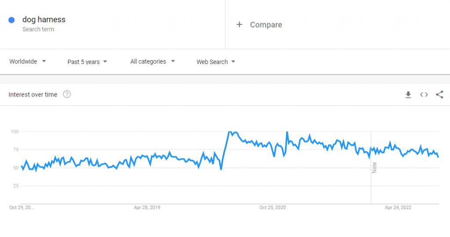
Task: Click the Compare text label
Action: [x=266, y=25]
